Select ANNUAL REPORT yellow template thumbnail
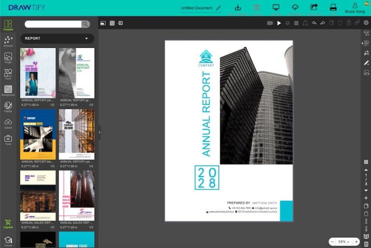 click(77, 134)
